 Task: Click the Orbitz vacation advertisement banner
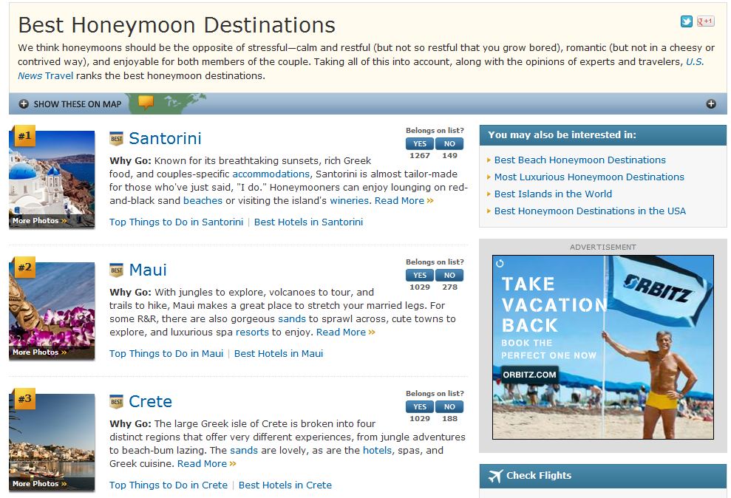(602, 347)
